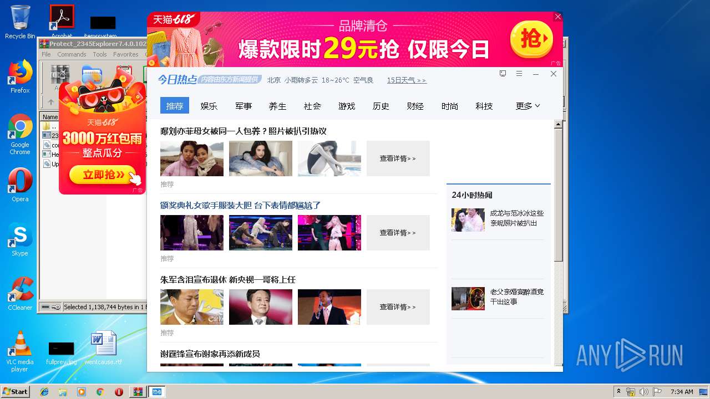
Task: Switch to the 时尚 tab
Action: pyautogui.click(x=450, y=106)
